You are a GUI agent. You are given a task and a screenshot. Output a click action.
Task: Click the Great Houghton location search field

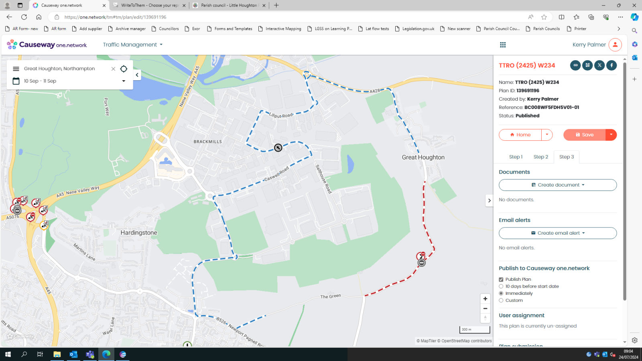pyautogui.click(x=64, y=69)
